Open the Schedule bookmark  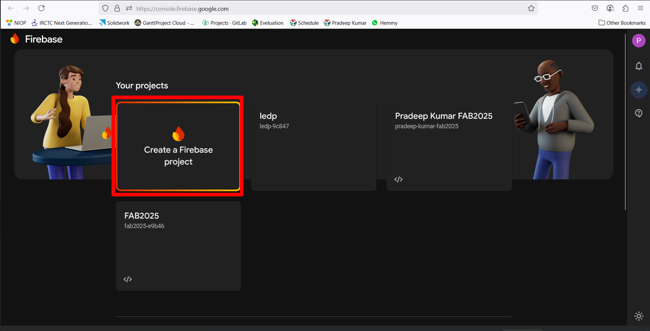click(304, 23)
